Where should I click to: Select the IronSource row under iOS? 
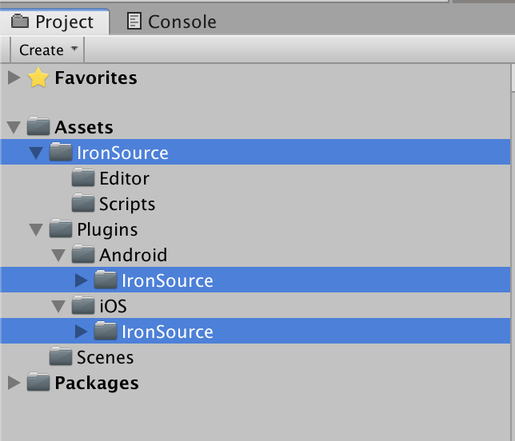255,331
